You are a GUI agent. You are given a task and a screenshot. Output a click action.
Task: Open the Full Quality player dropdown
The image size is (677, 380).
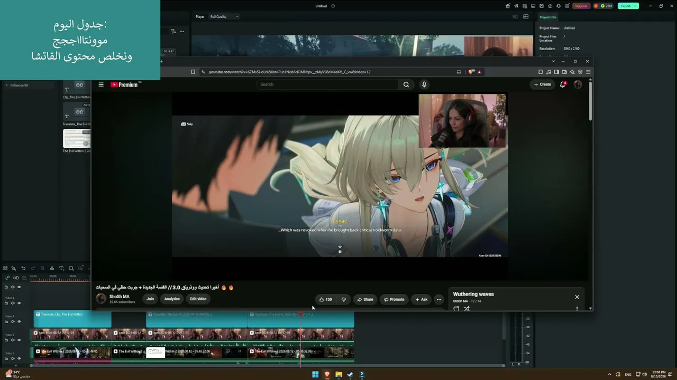tap(224, 16)
